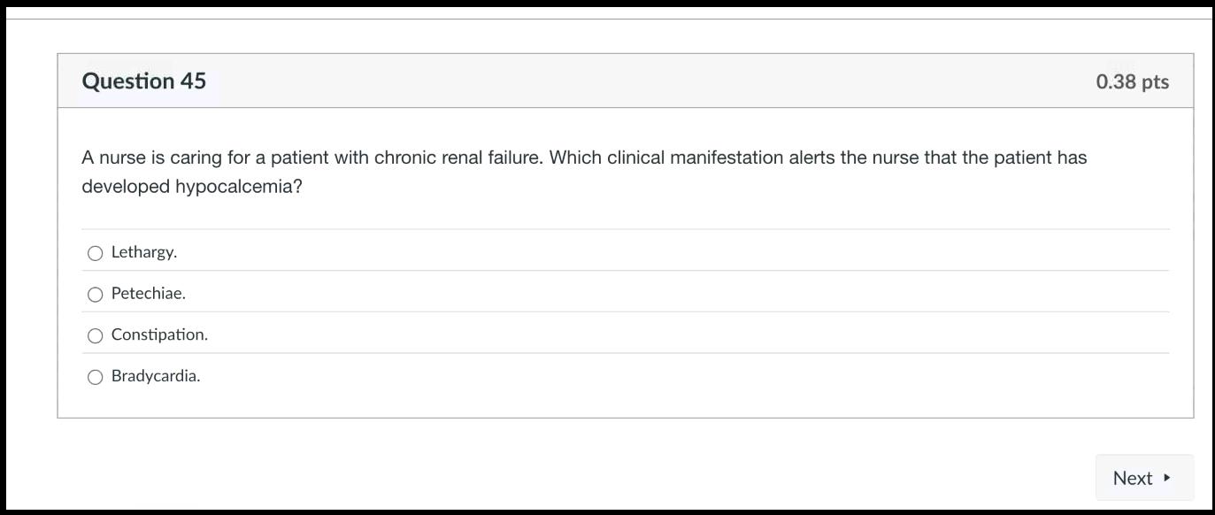Pick the Bradycardia radio button
This screenshot has width=1215, height=515.
click(96, 378)
